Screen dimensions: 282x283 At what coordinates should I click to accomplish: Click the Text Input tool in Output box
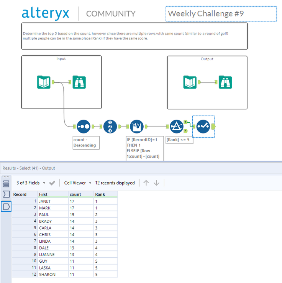190,82
